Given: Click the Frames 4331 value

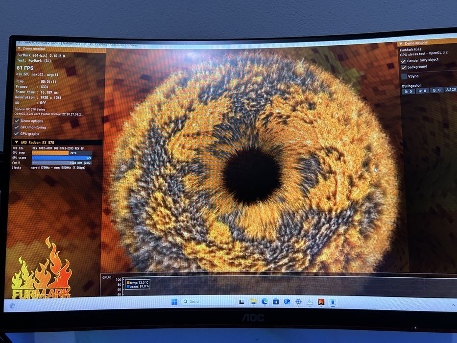Looking at the screenshot, I should coord(45,87).
